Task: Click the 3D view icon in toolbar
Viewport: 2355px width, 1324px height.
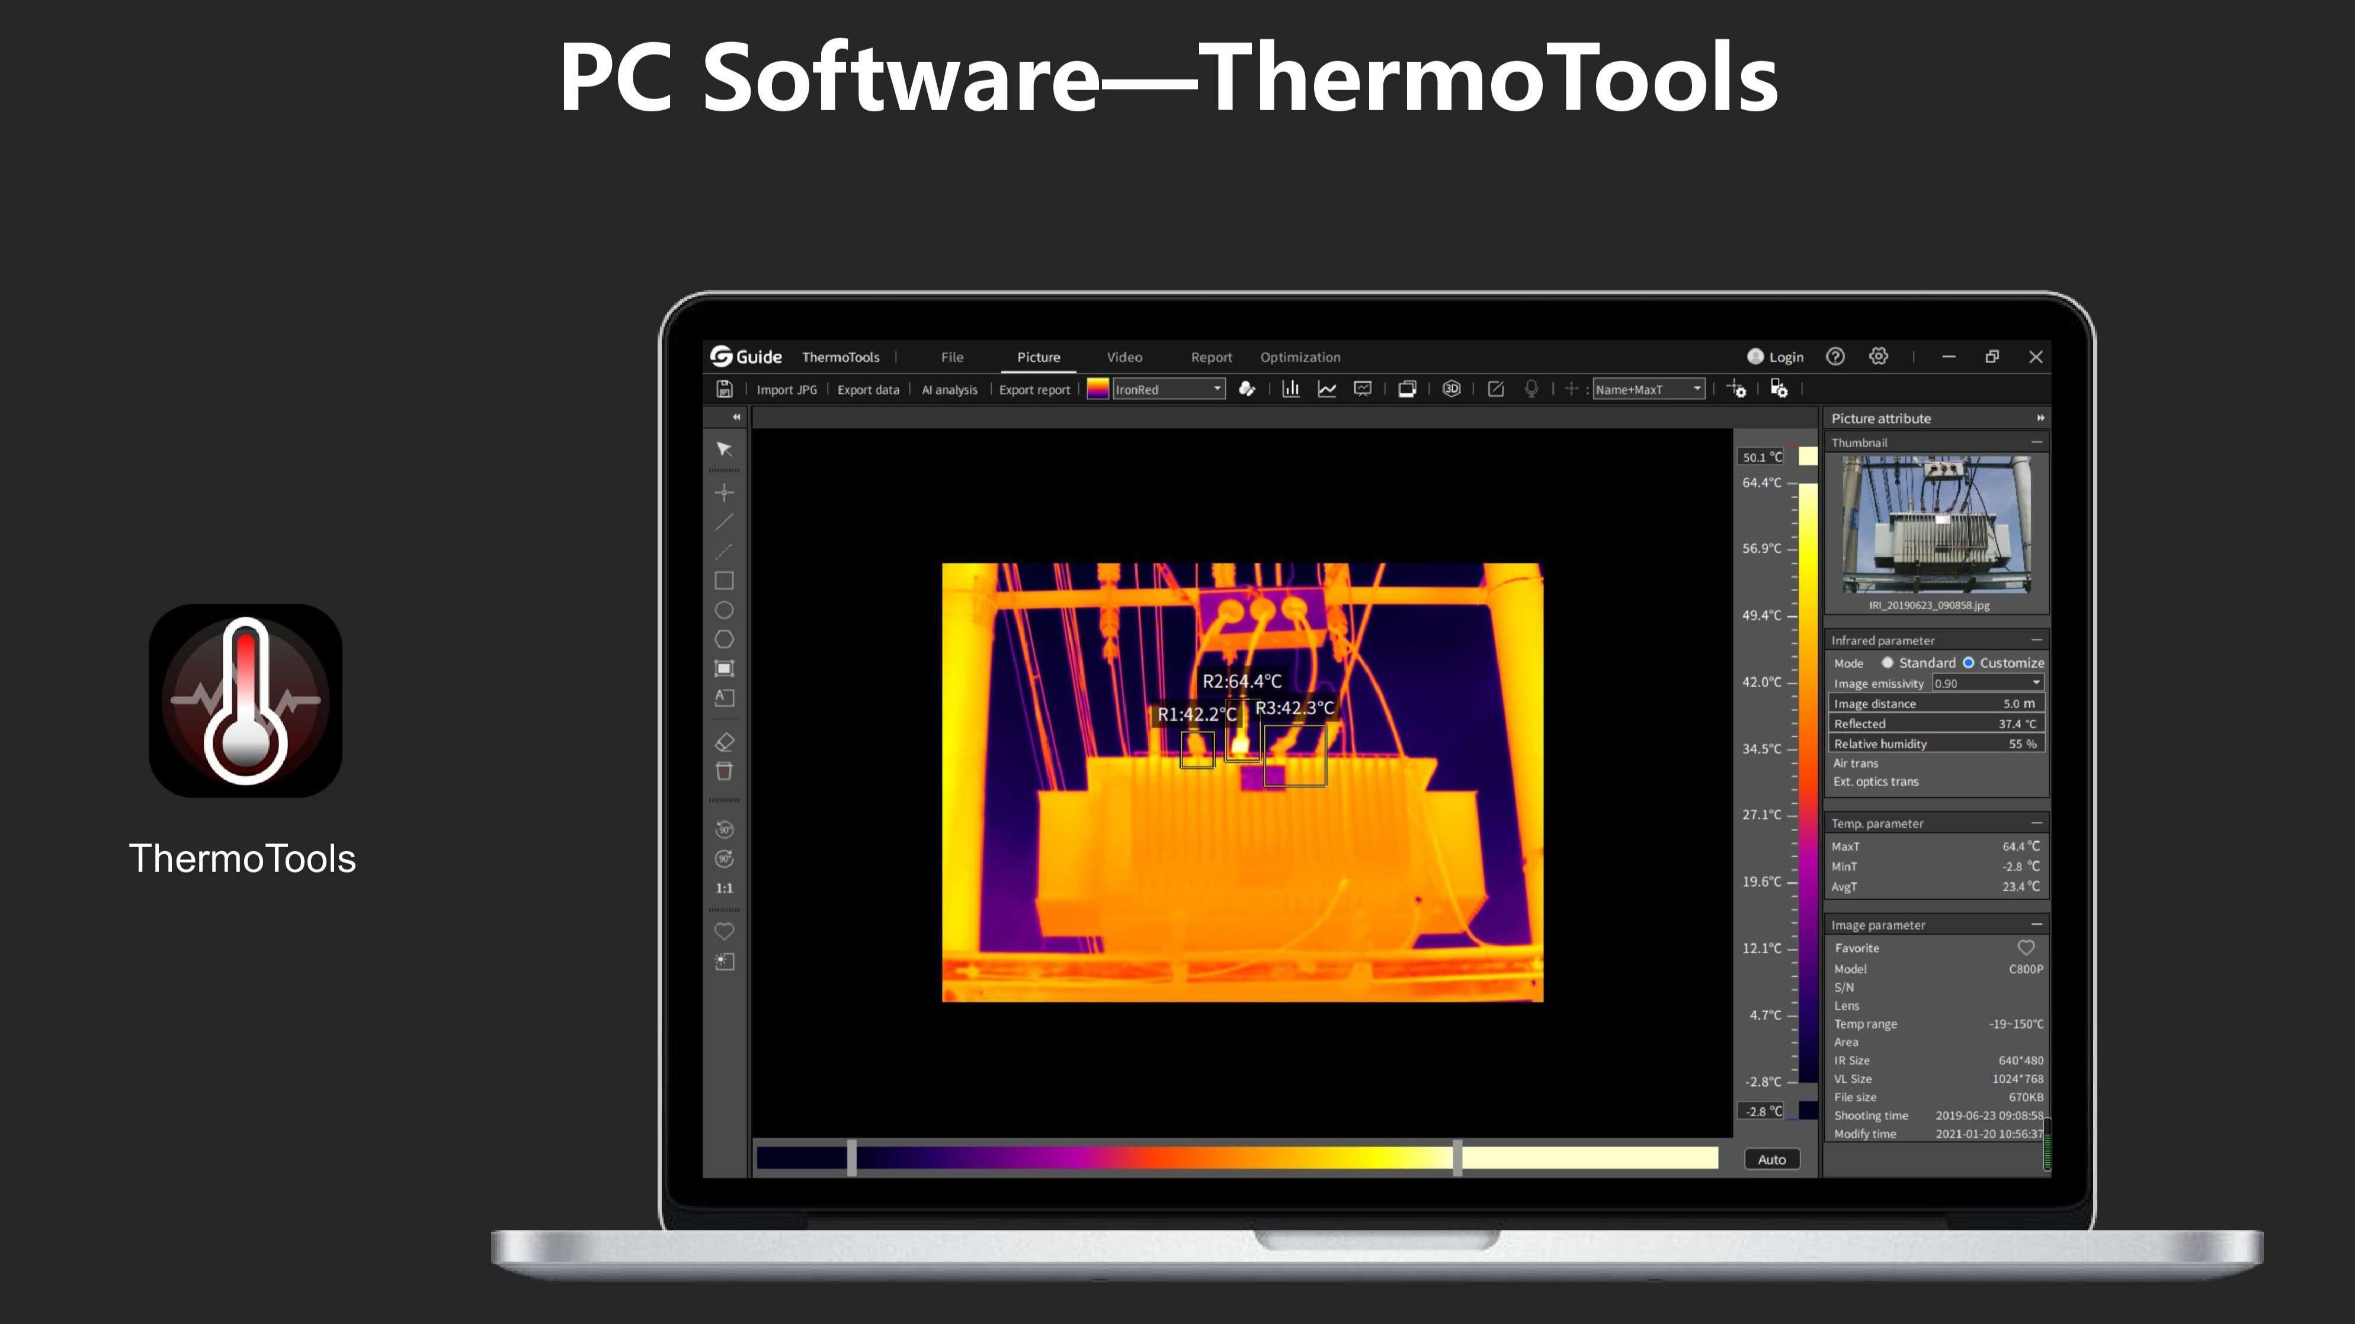Action: tap(1451, 390)
